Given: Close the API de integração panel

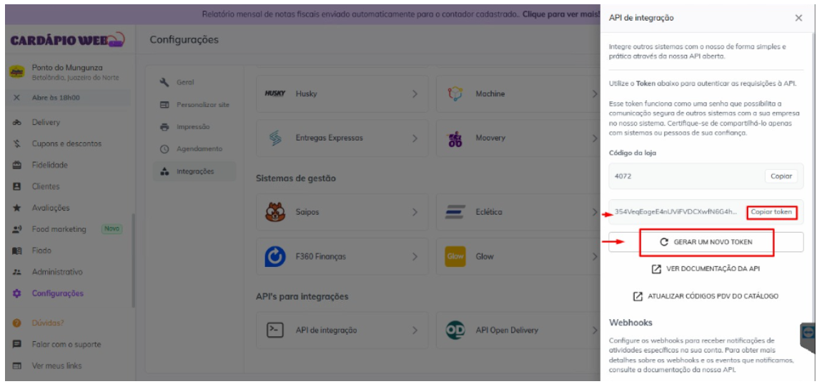Looking at the screenshot, I should click(798, 18).
